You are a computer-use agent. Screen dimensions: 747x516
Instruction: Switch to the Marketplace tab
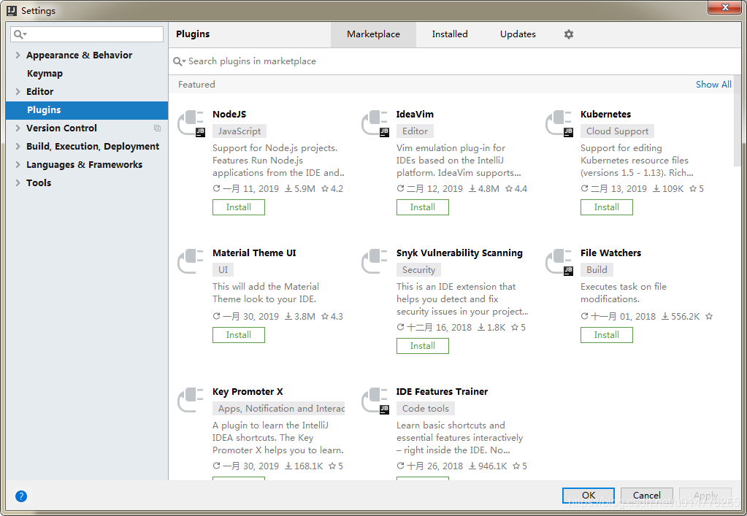374,34
